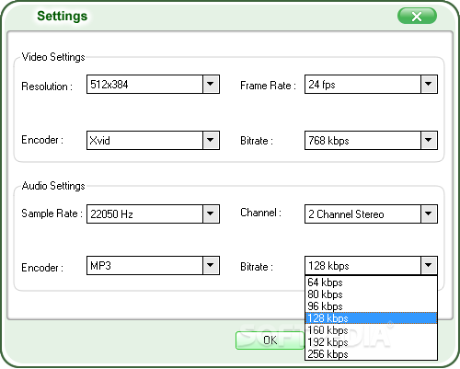Viewport: 460px width, 369px height.
Task: Click the 512x384 resolution field
Action: click(144, 84)
